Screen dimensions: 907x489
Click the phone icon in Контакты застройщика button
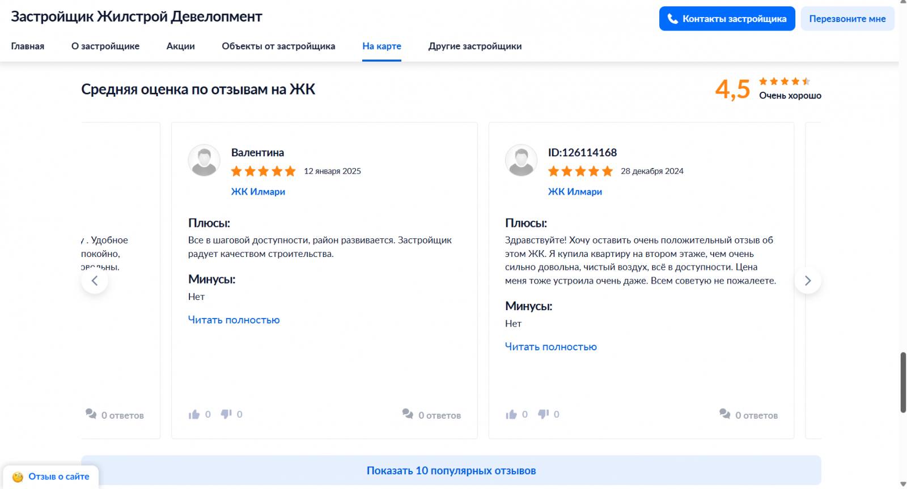pos(673,19)
